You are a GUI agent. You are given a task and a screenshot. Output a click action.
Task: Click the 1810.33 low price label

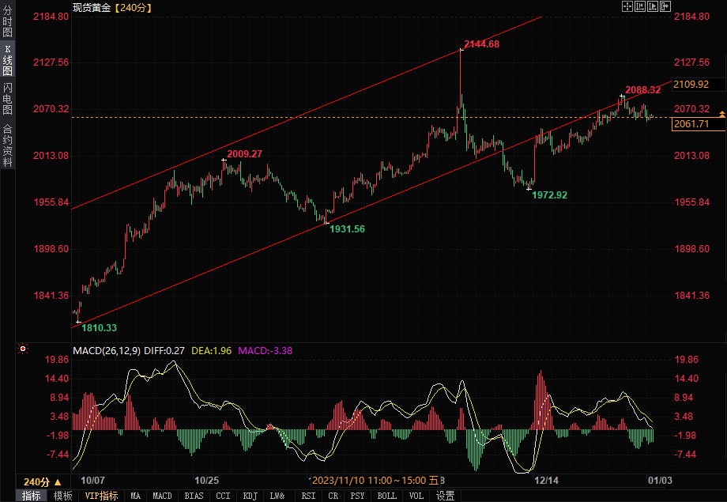(x=100, y=328)
